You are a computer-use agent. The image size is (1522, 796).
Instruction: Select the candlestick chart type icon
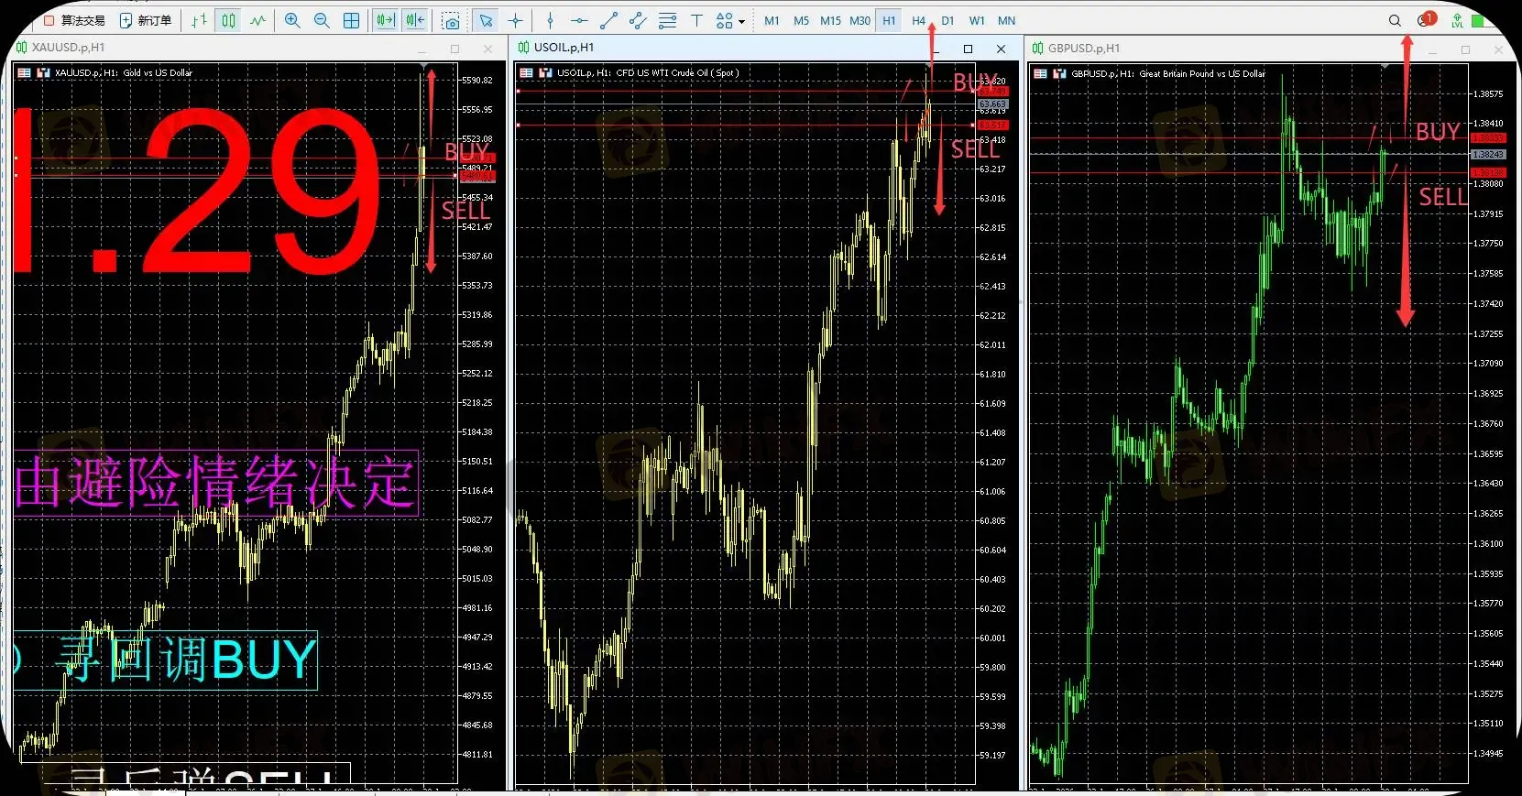point(229,20)
